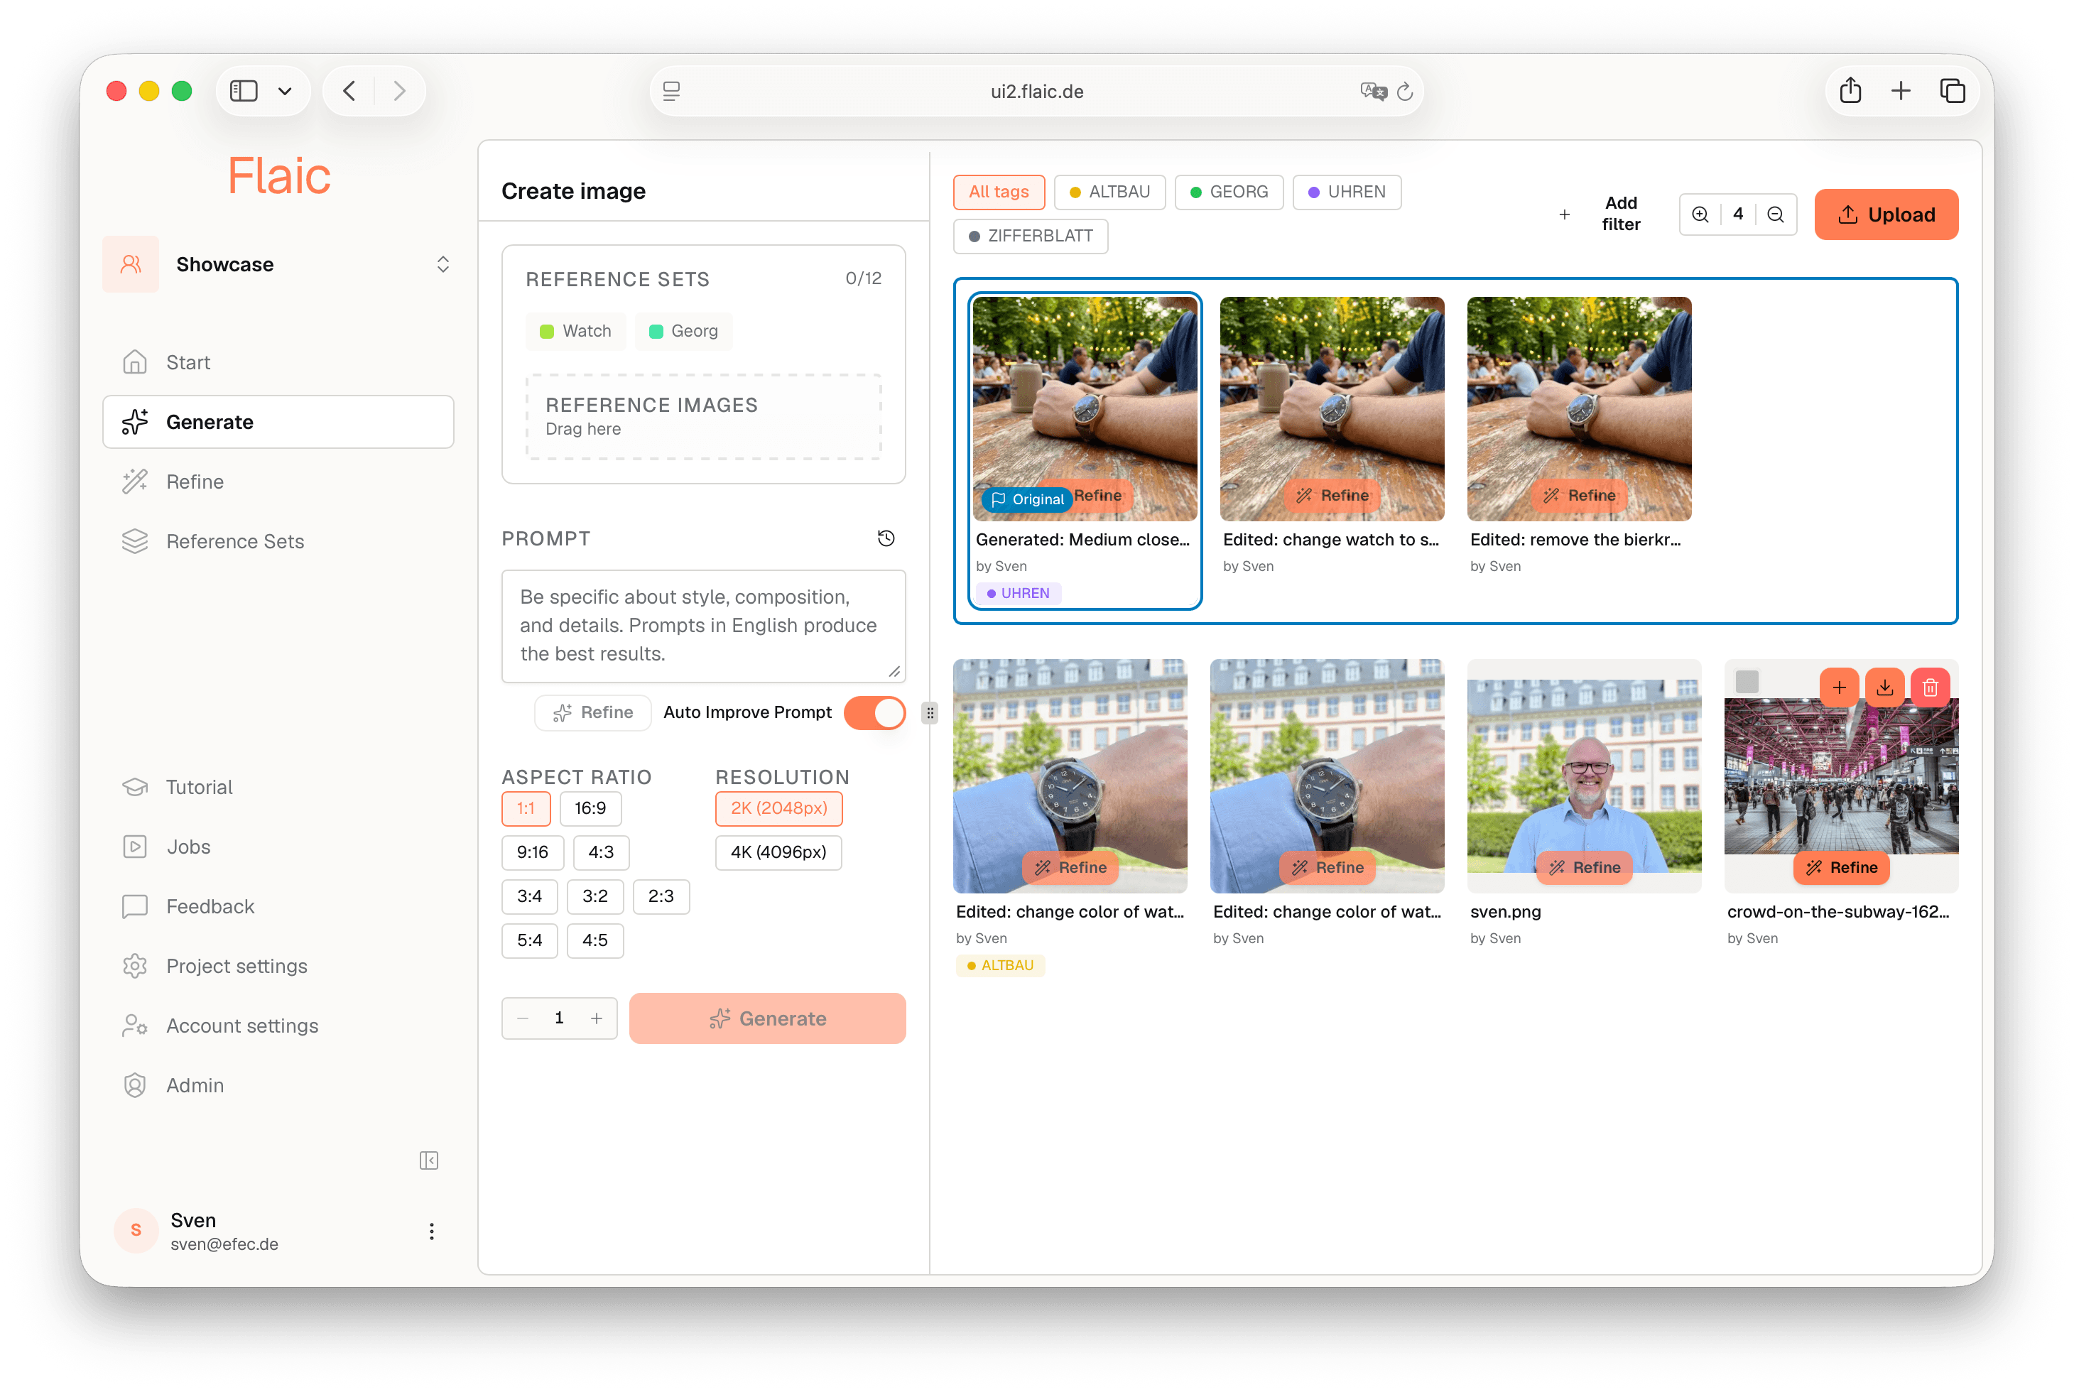Open the Jobs page
Image resolution: width=2074 pixels, height=1392 pixels.
coord(278,847)
